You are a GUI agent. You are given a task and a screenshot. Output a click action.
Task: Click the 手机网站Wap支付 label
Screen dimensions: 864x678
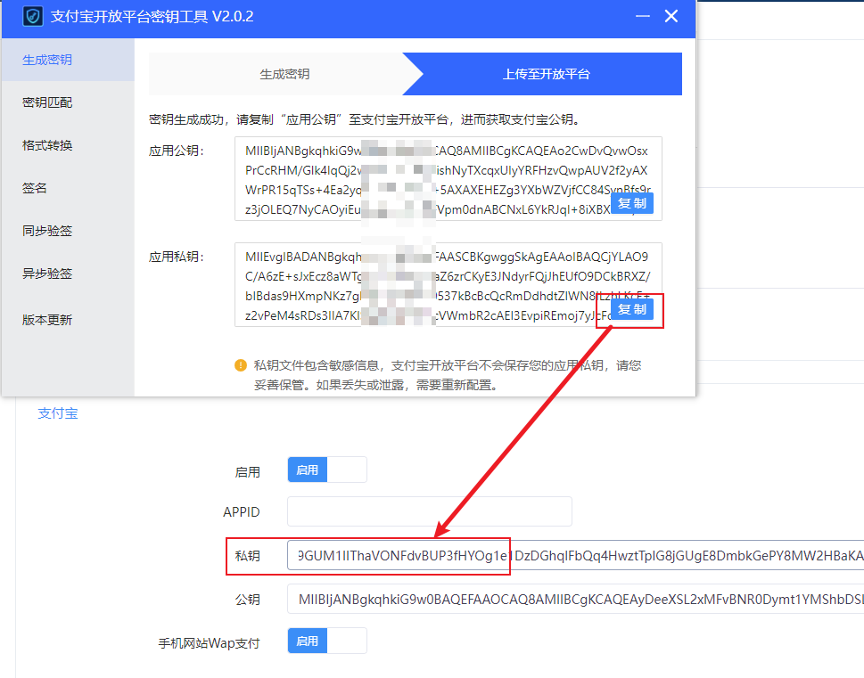(x=209, y=643)
